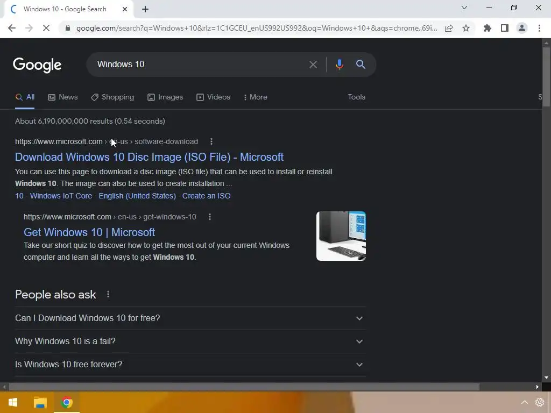
Task: Open the taskbar settings gear icon
Action: coord(540,402)
